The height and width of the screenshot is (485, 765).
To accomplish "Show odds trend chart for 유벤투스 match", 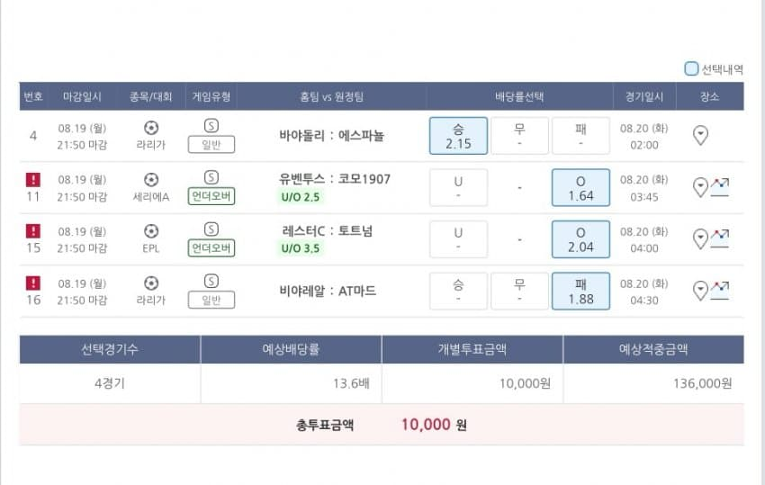I will 719,187.
